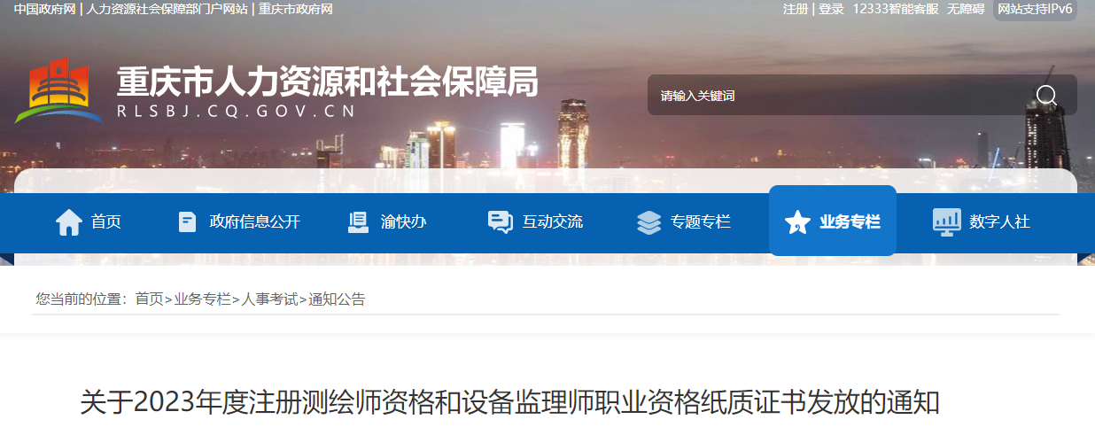Click the 注册 register link
Screen dimensions: 1095x435
[x=796, y=9]
